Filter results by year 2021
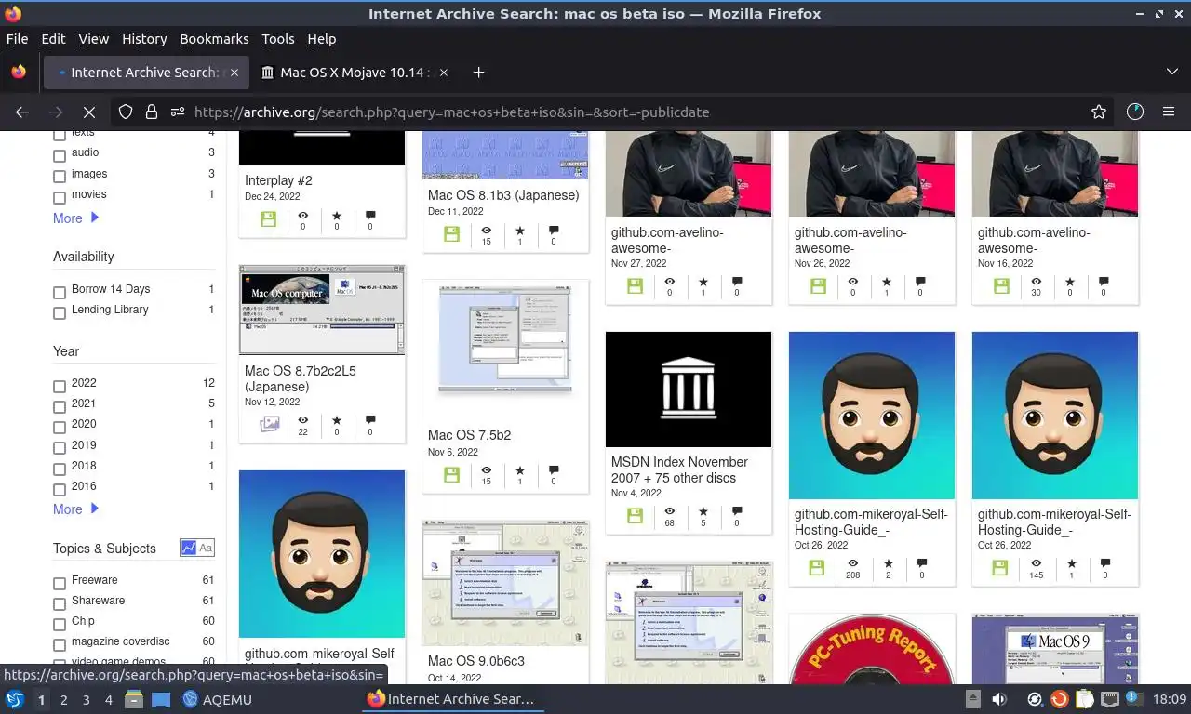 (x=60, y=406)
